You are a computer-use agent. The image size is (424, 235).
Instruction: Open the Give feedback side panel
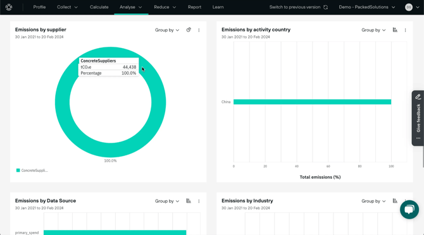click(418, 118)
